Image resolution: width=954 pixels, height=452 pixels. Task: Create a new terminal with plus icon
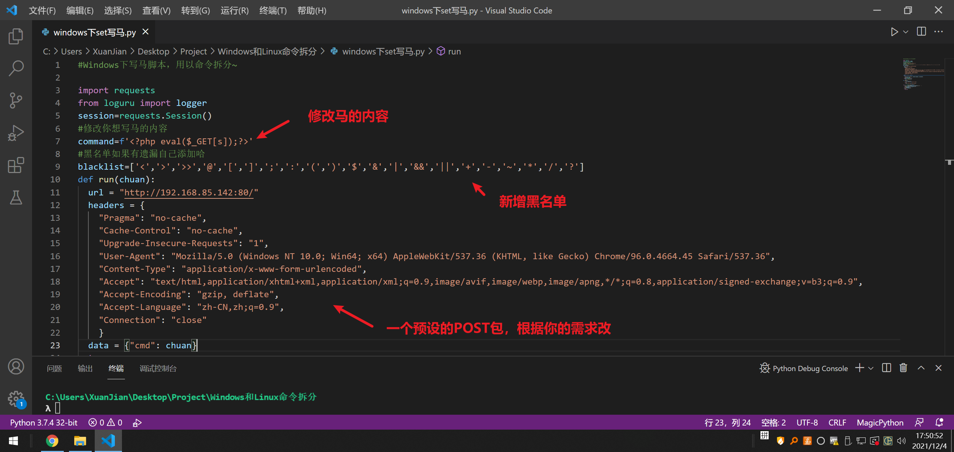tap(859, 368)
